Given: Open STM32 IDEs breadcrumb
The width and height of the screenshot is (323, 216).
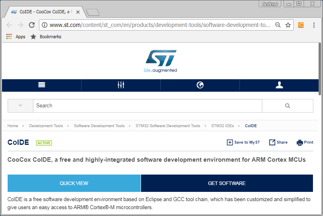Looking at the screenshot, I should [223, 125].
